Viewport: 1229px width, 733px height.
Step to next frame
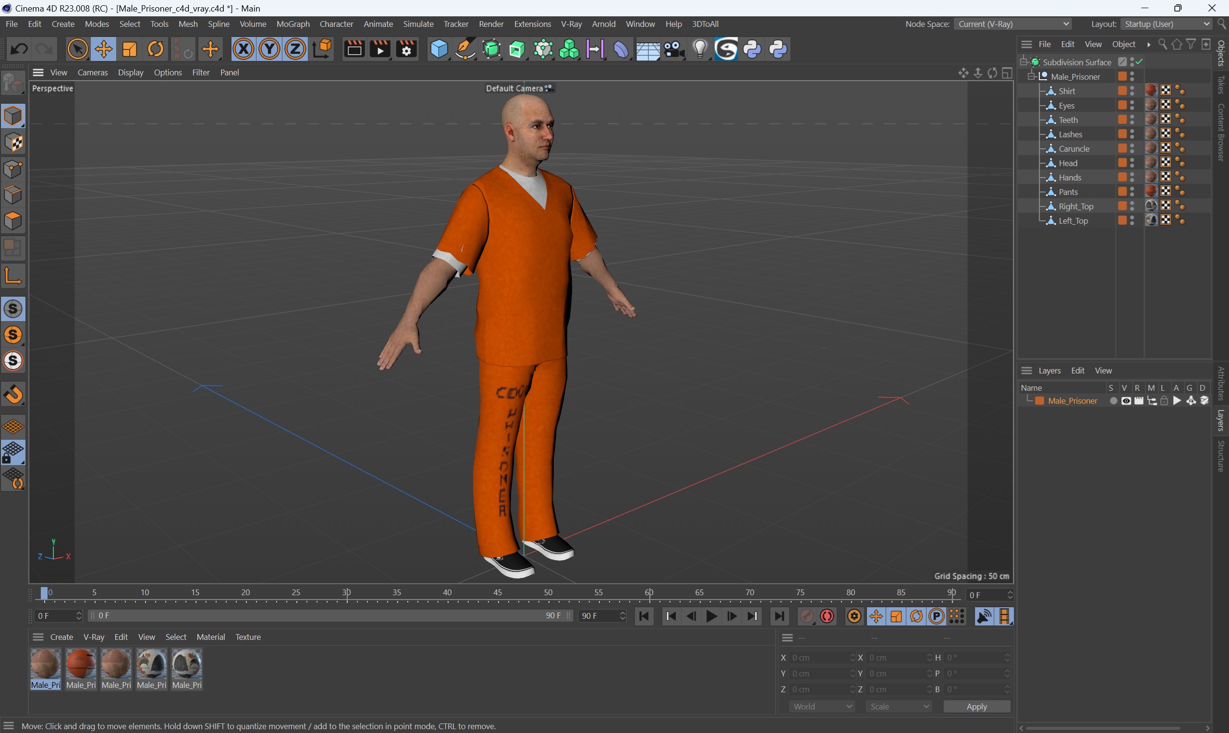pos(732,616)
